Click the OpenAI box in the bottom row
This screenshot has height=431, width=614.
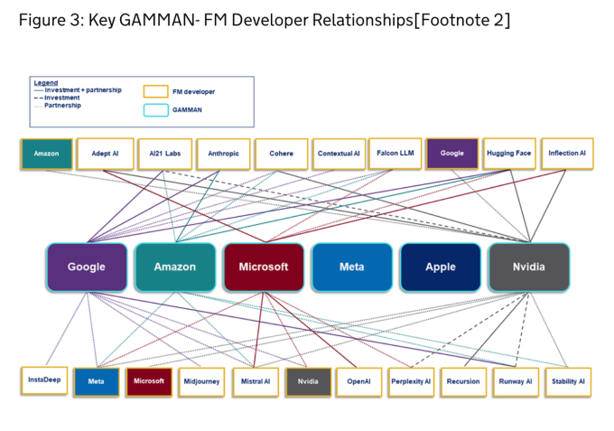point(358,381)
